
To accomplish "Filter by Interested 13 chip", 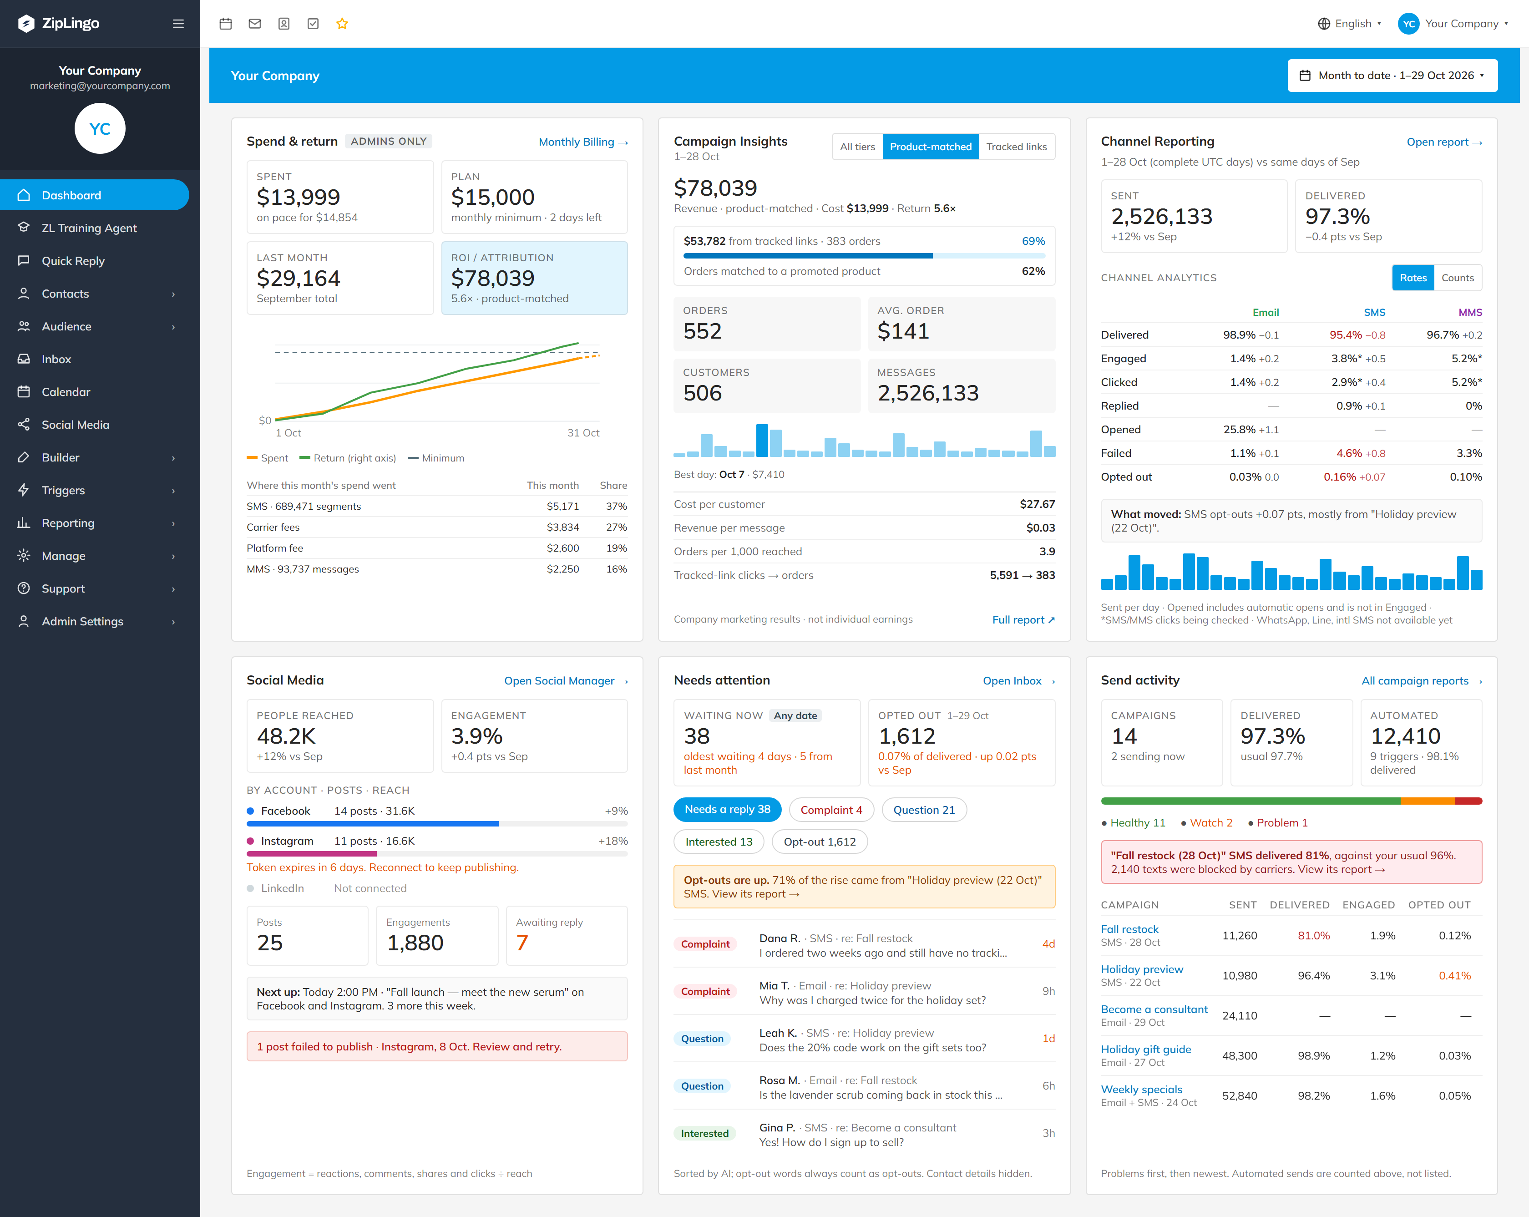I will [719, 842].
